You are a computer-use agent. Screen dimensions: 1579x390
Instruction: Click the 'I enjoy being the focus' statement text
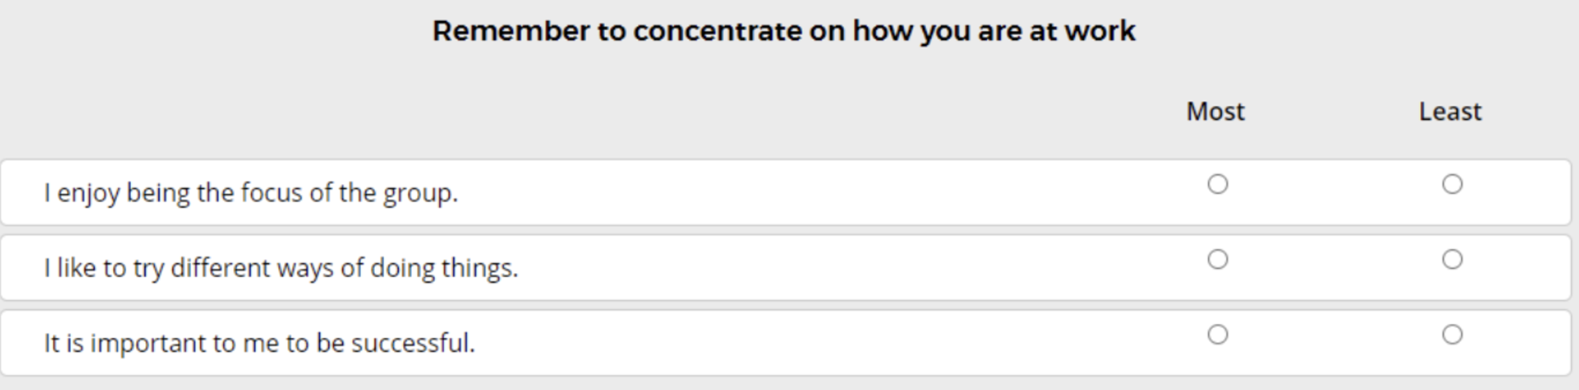(251, 193)
